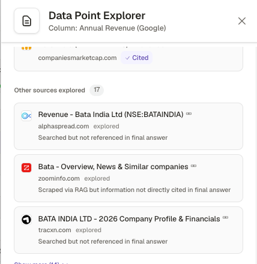
Task: Click the alphaspread.com domain text
Action: pos(64,126)
